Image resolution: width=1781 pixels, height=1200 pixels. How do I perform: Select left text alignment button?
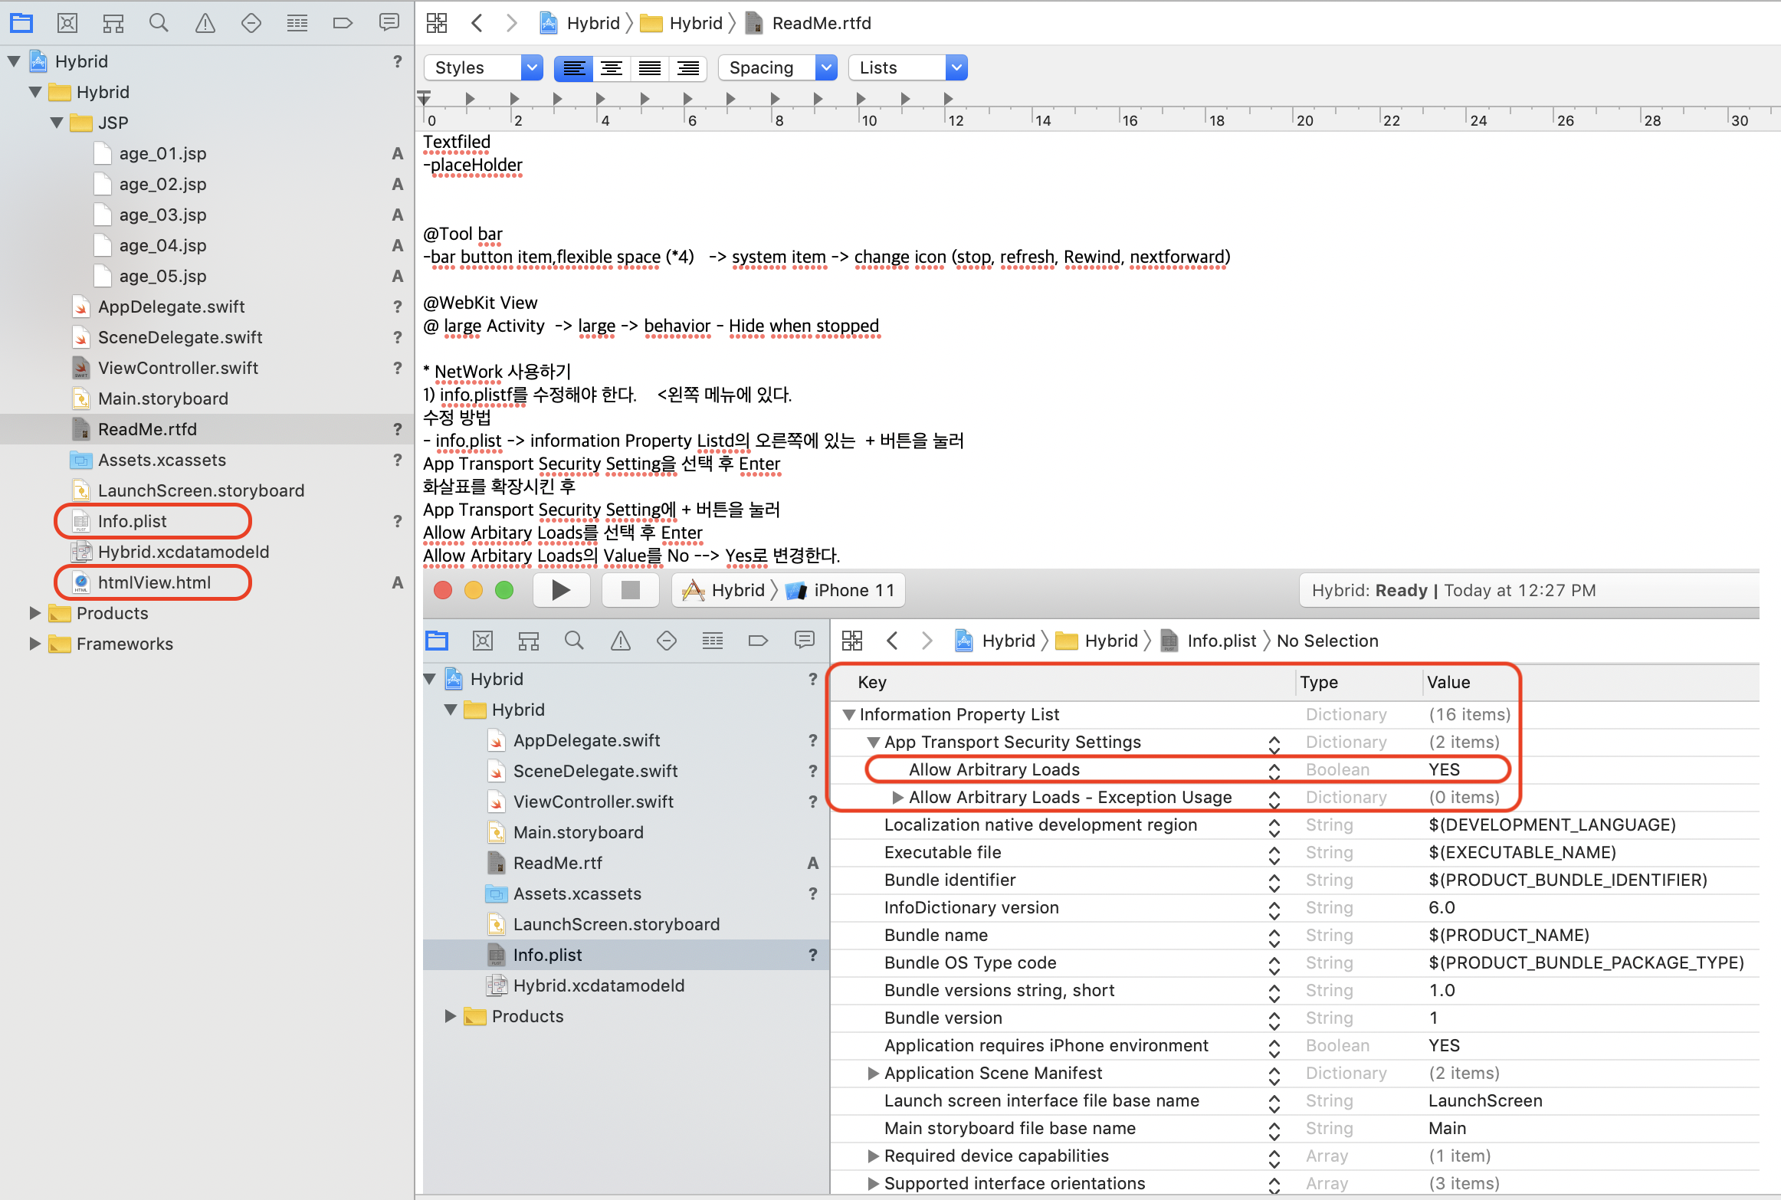click(x=573, y=68)
